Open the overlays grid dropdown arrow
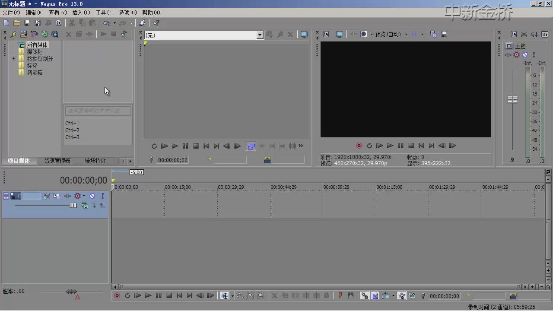The height and width of the screenshot is (311, 553). pyautogui.click(x=422, y=34)
